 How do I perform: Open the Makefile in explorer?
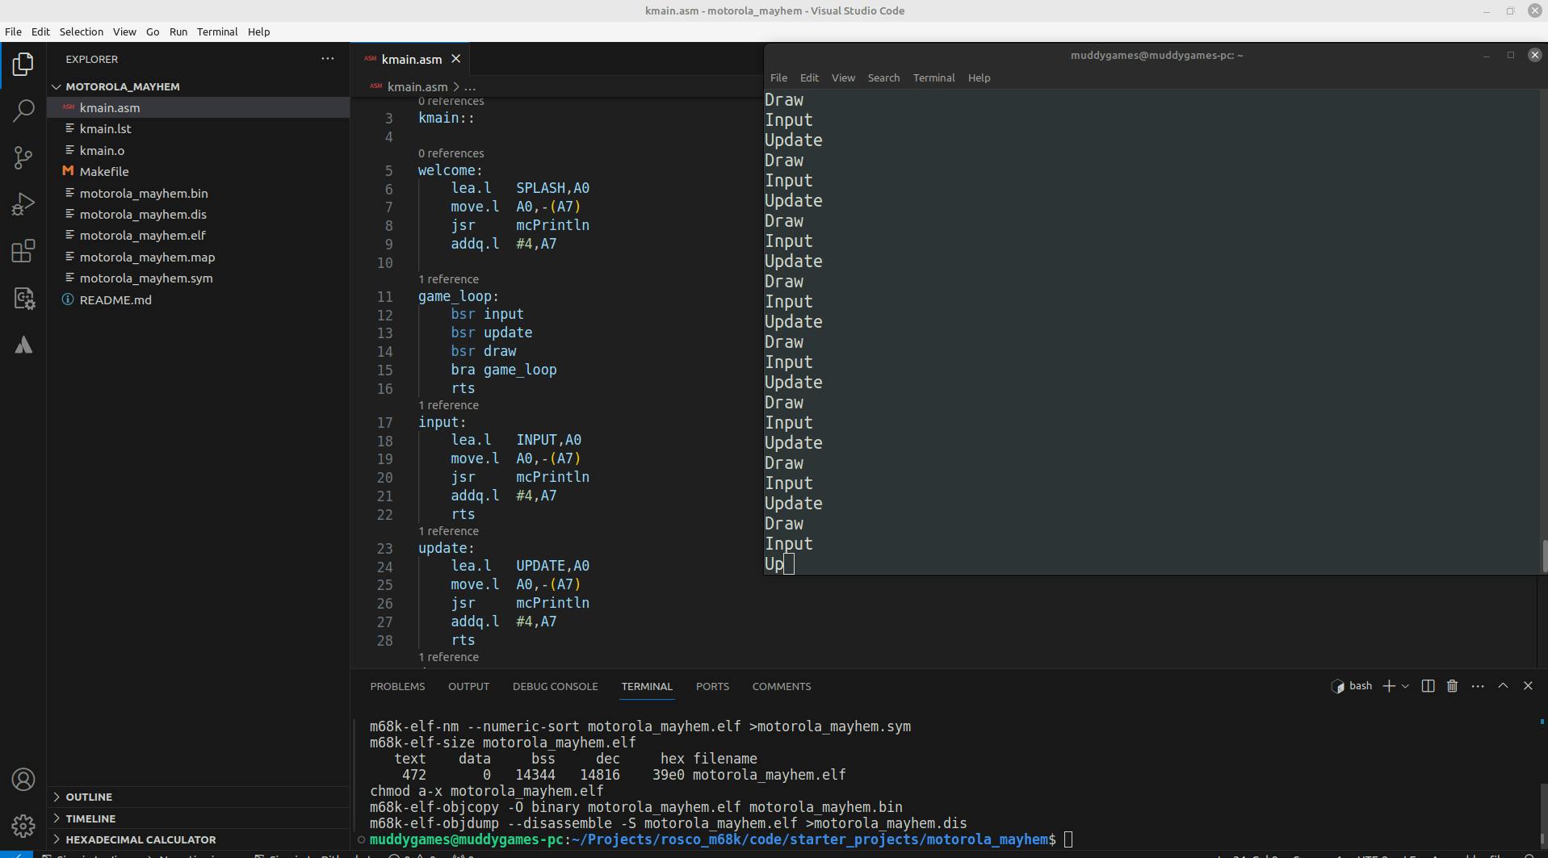(x=104, y=171)
